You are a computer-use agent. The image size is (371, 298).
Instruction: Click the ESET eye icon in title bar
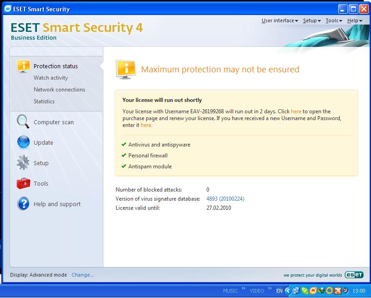tap(8, 9)
